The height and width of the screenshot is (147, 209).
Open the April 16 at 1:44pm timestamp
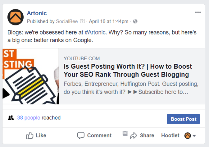coord(108,21)
